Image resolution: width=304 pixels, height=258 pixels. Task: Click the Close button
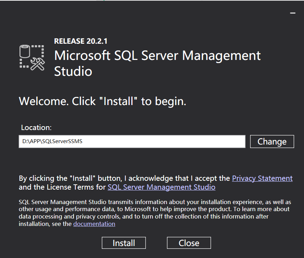(x=189, y=243)
